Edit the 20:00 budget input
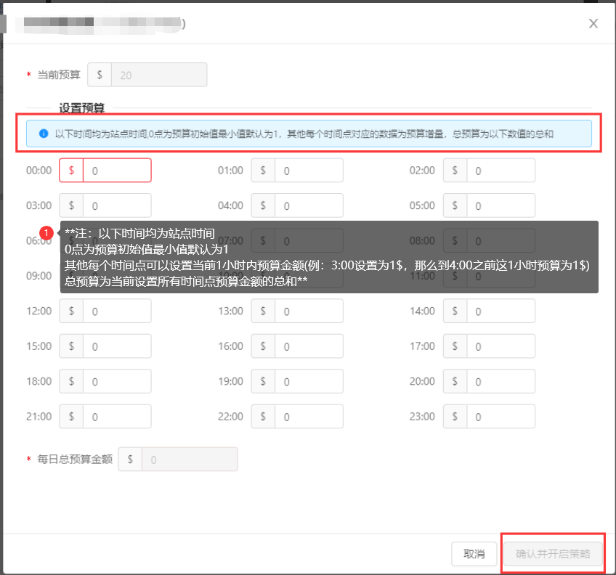The image size is (616, 575). click(500, 381)
